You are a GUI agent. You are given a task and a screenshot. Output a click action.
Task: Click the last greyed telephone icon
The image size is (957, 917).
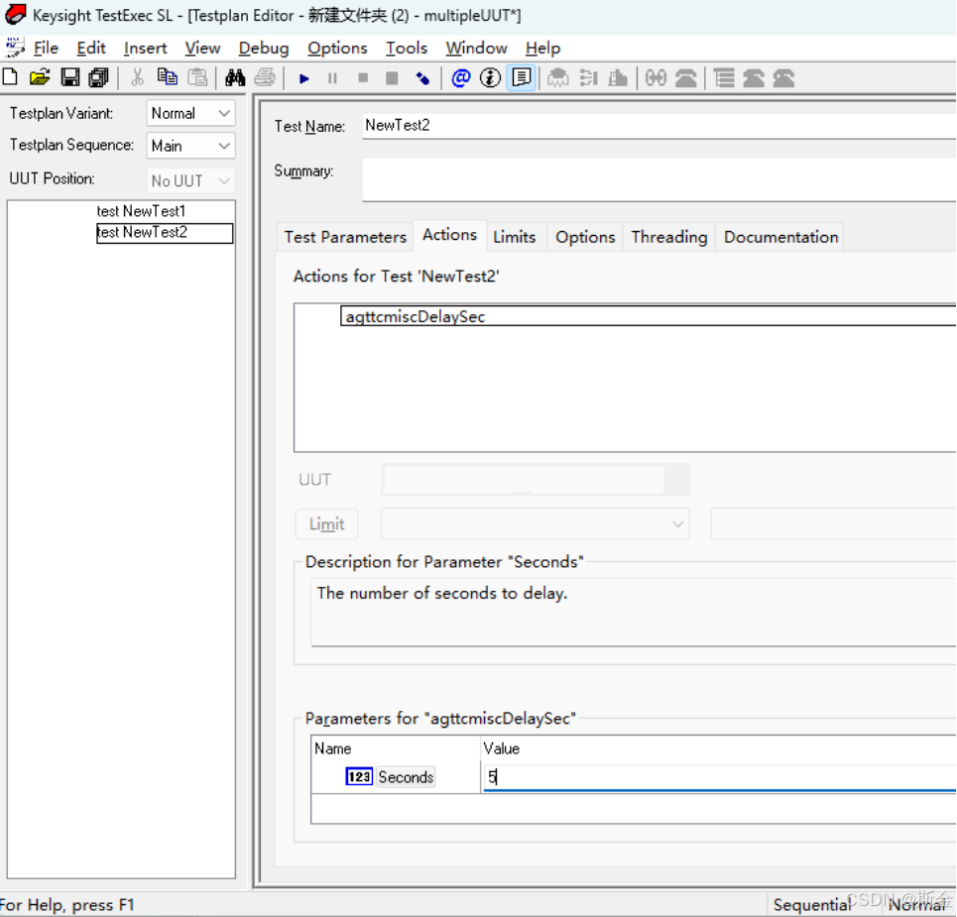coord(783,78)
